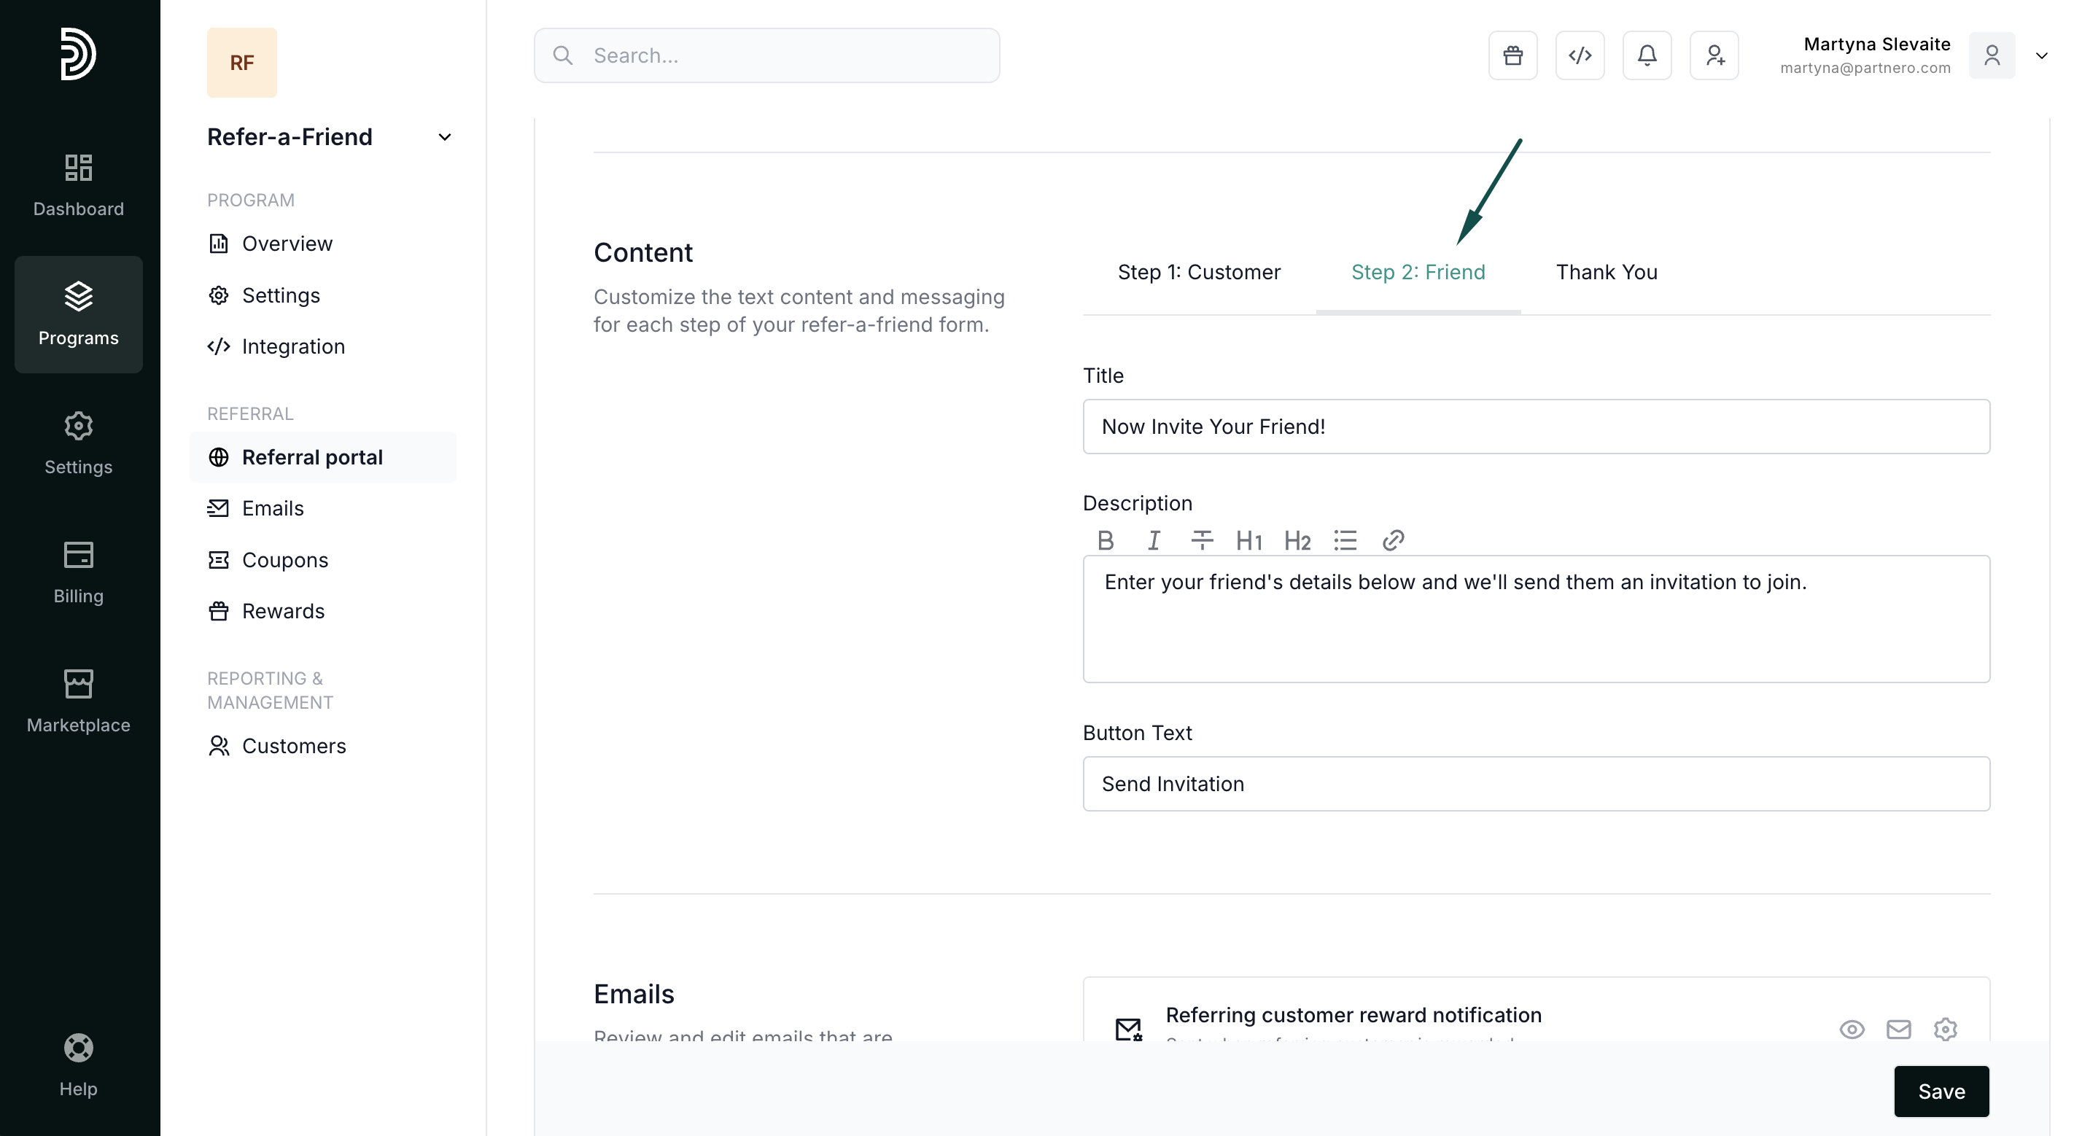This screenshot has height=1136, width=2074.
Task: Preview reward notification email with eye icon
Action: [x=1852, y=1028]
